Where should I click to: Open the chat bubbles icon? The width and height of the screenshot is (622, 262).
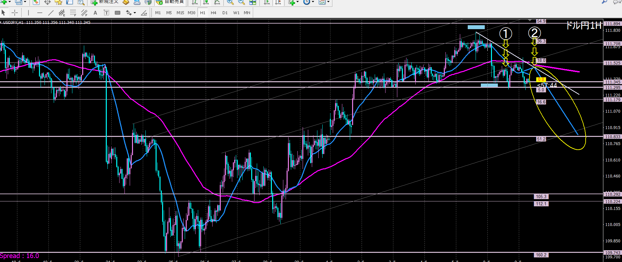point(617,2)
